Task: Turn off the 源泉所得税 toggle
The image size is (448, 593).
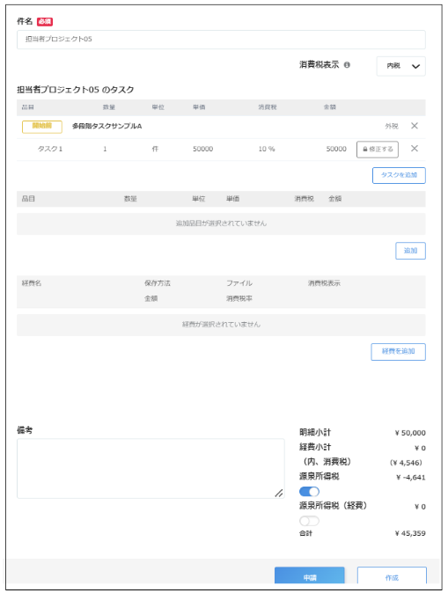Action: point(309,492)
